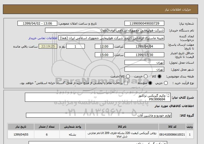The height and width of the screenshot is (144, 204).
Task: Click the buyer organization name field
Action: tap(105, 30)
